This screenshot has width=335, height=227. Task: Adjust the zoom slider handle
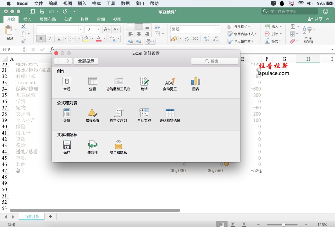283,225
